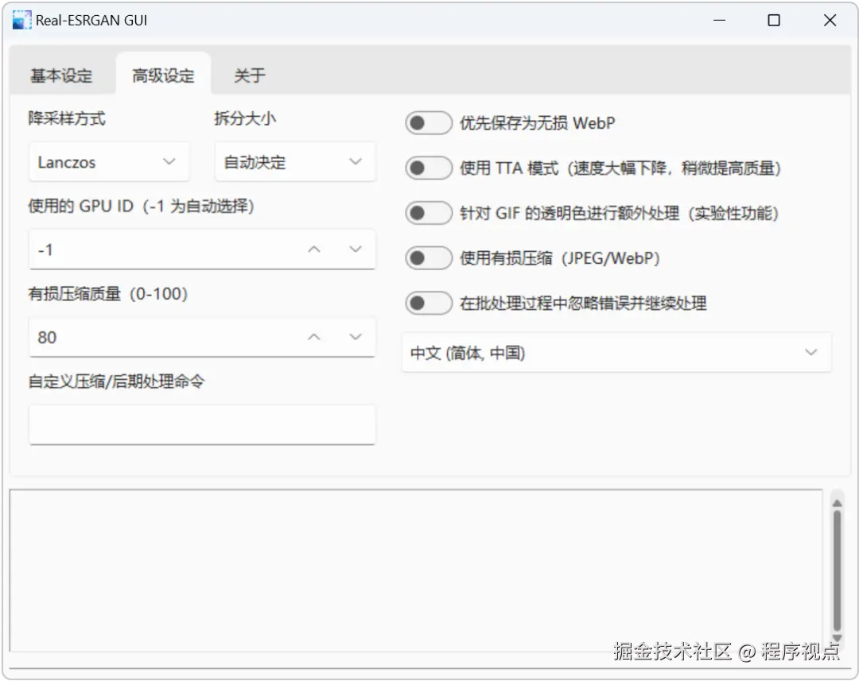The image size is (859, 681).
Task: Open the GPU ID selection dropdown arrow
Action: (355, 249)
